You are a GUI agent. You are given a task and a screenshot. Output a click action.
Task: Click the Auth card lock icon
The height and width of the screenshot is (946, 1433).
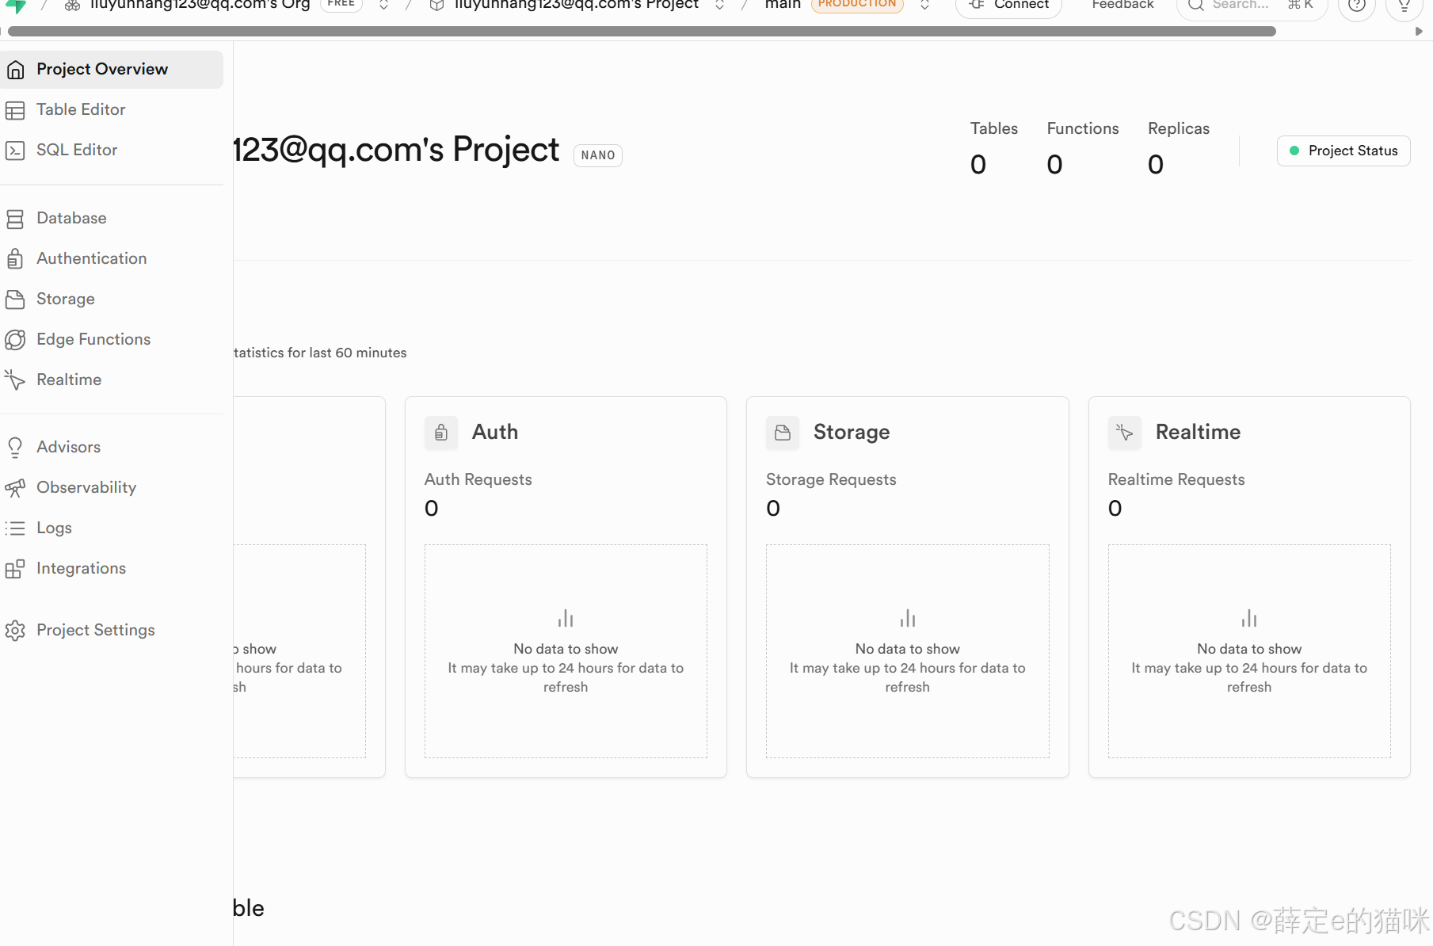(441, 433)
